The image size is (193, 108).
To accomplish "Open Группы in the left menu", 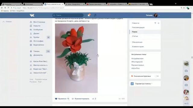I will (x=36, y=37).
